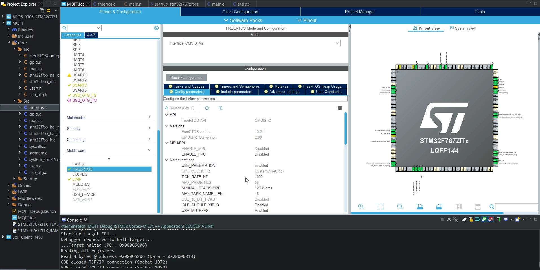Clear the console with eraser icon
Viewport: 540px width, 270px height.
(464, 220)
